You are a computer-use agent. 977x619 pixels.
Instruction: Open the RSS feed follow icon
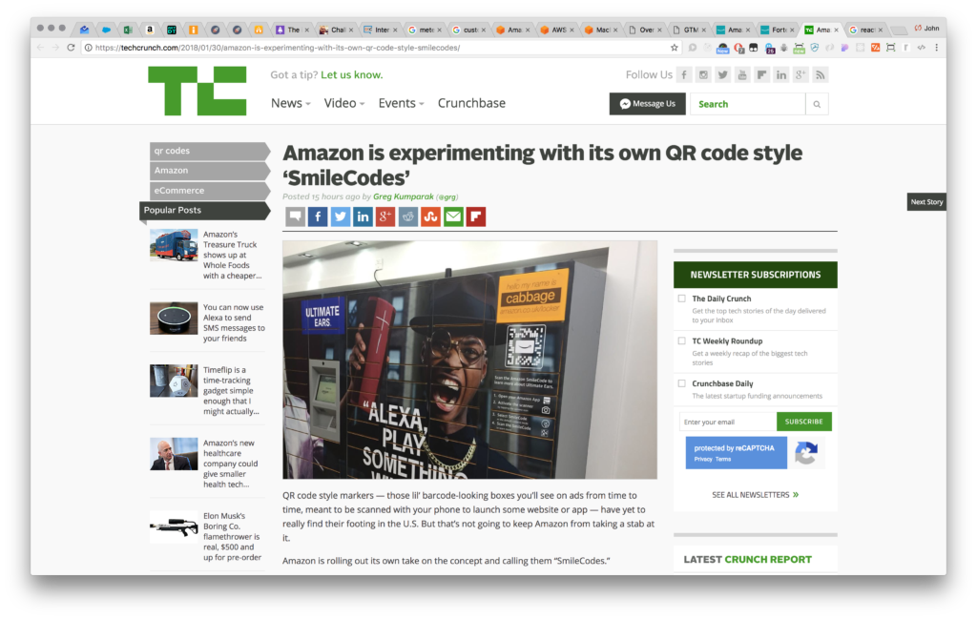pos(820,75)
